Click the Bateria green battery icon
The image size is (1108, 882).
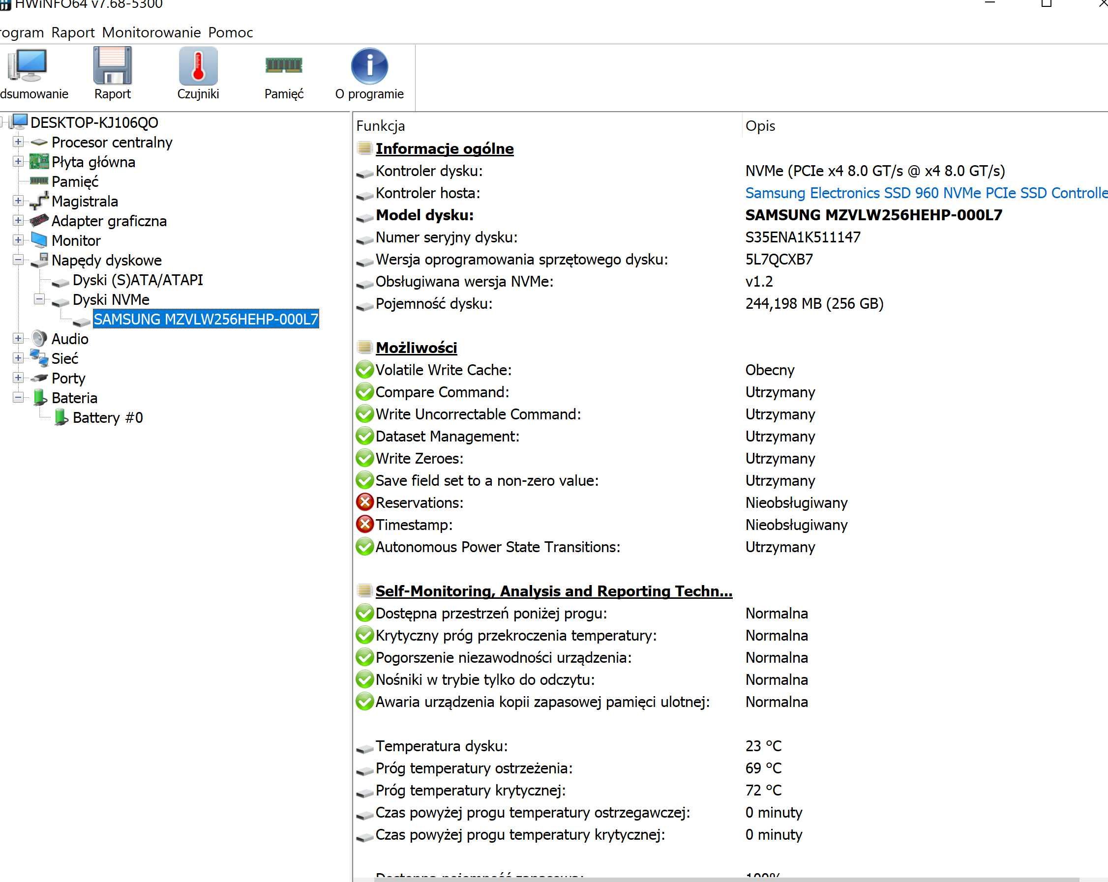tap(39, 398)
